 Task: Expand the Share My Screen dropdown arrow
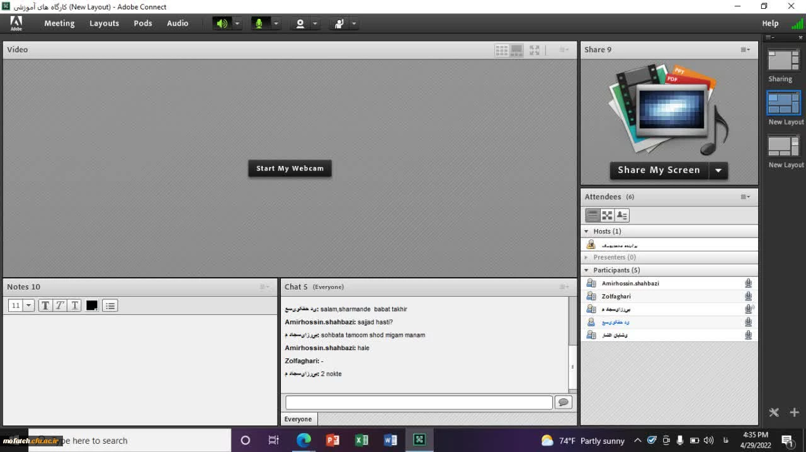pos(718,170)
